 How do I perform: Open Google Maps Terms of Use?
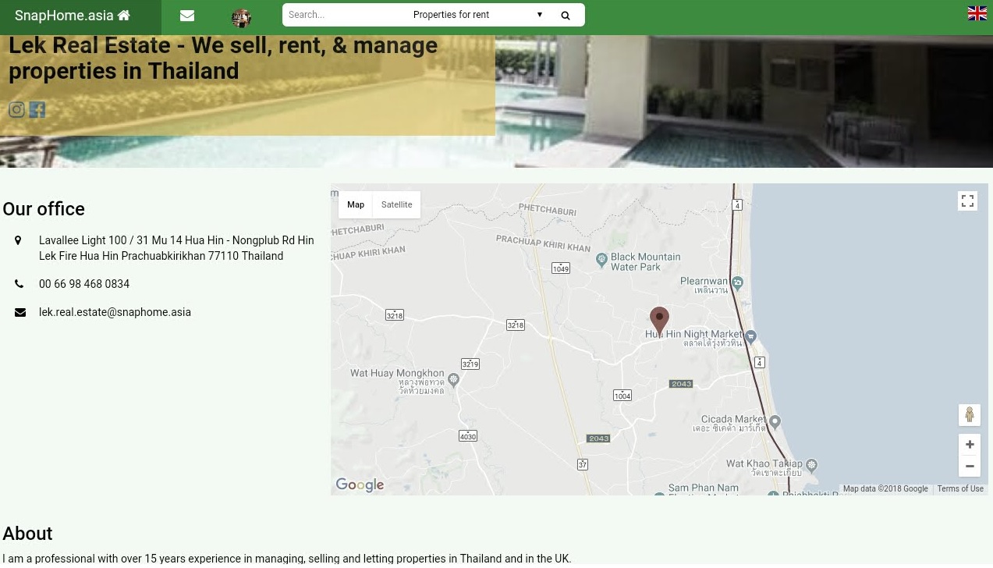(x=959, y=489)
